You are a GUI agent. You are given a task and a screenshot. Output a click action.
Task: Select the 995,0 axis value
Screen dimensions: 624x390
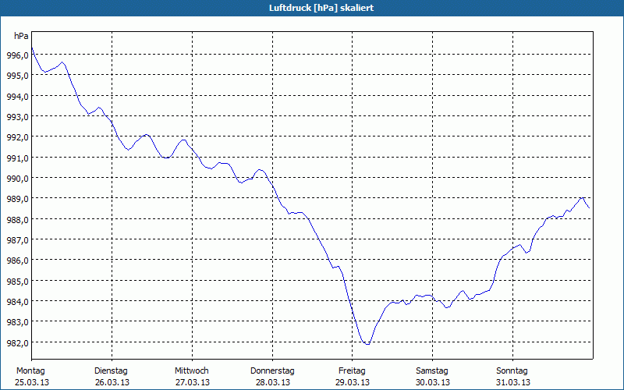tap(17, 76)
